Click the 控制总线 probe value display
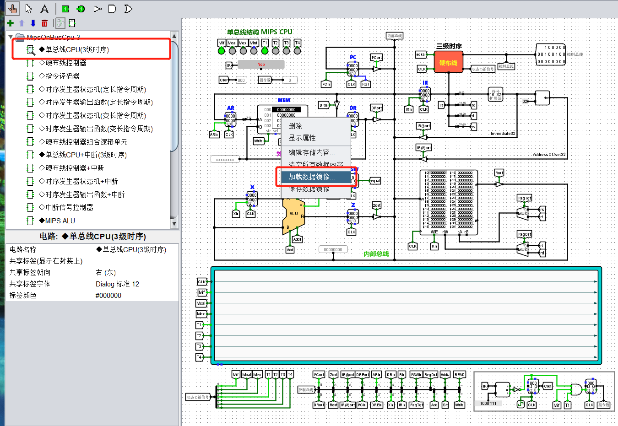 pos(551,54)
